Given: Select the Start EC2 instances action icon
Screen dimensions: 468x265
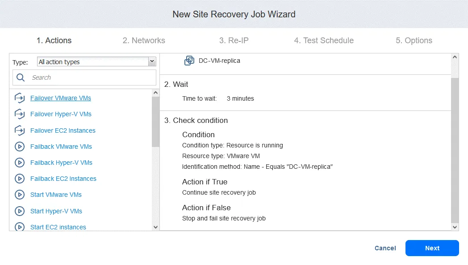Looking at the screenshot, I should pyautogui.click(x=20, y=227).
